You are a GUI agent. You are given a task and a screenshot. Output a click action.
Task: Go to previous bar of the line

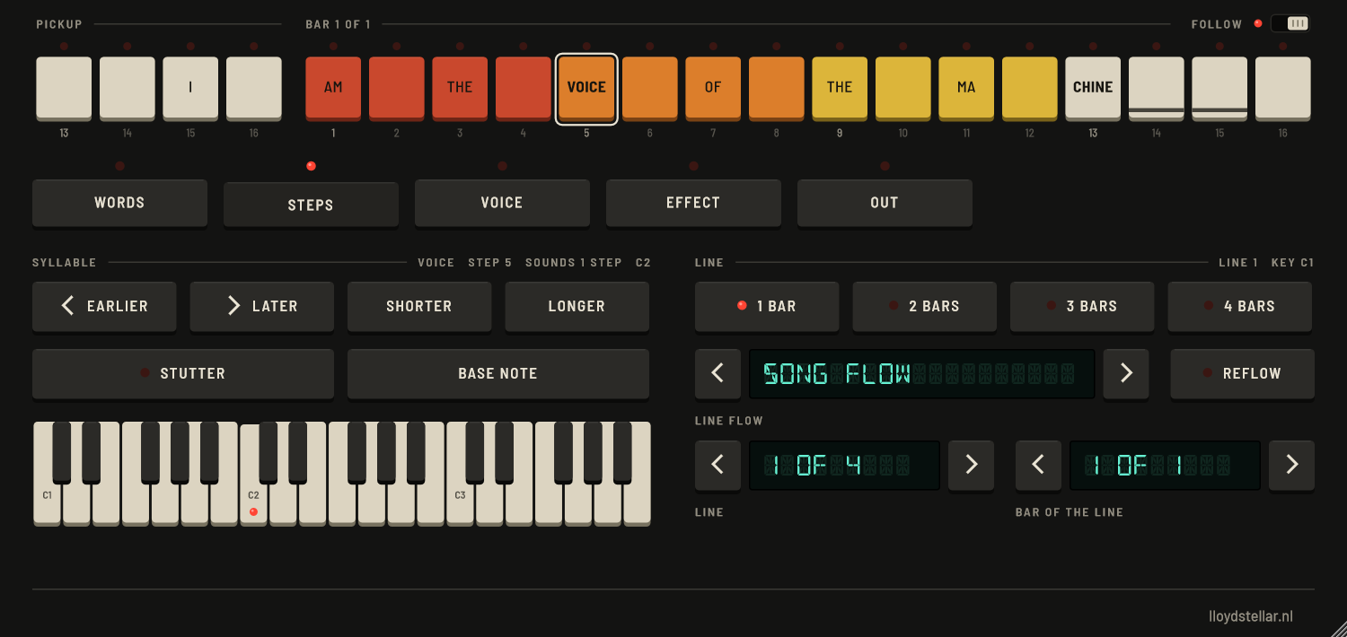click(x=1038, y=465)
